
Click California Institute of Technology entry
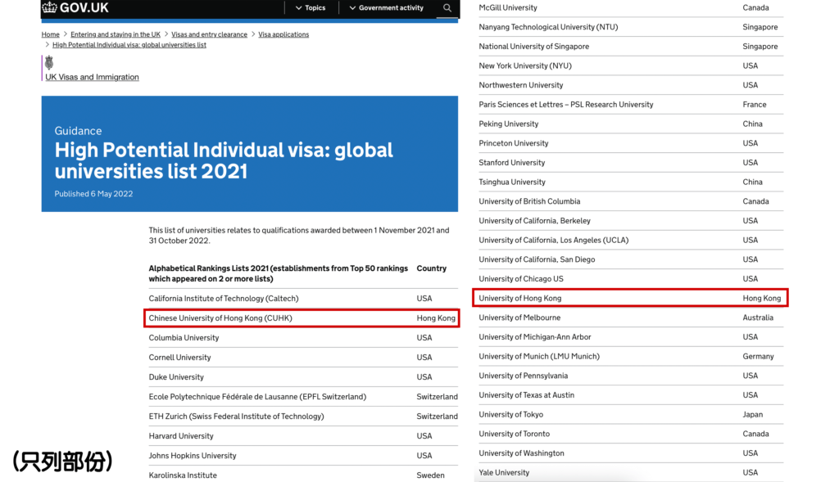point(224,299)
